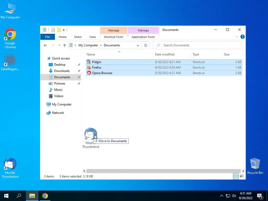268x201 pixels.
Task: Open Customize Quick Access Toolbar dropdown
Action: point(64,30)
